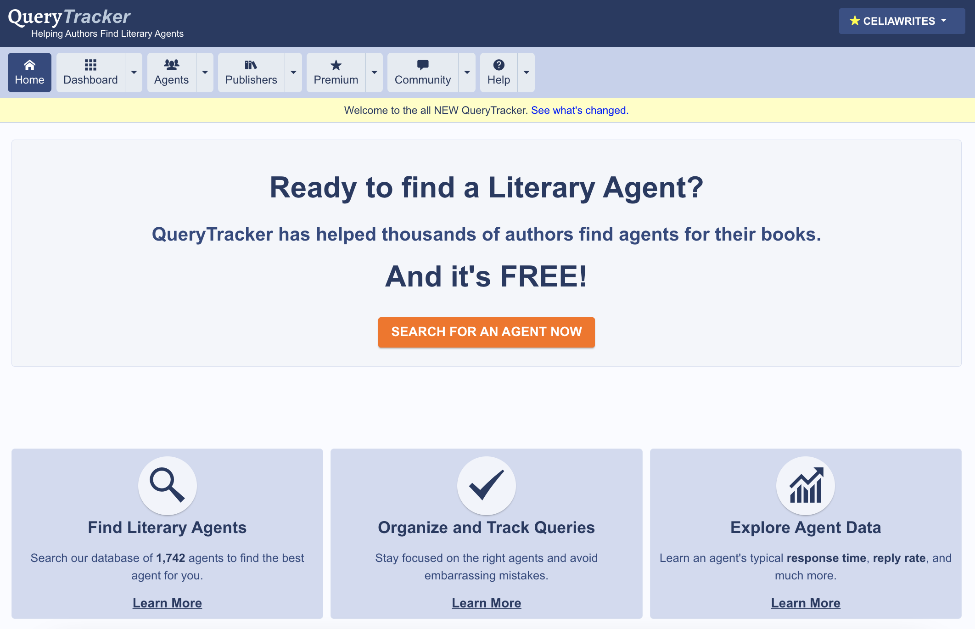Open Dashboard via grid icon
Image resolution: width=975 pixels, height=629 pixels.
click(x=90, y=65)
